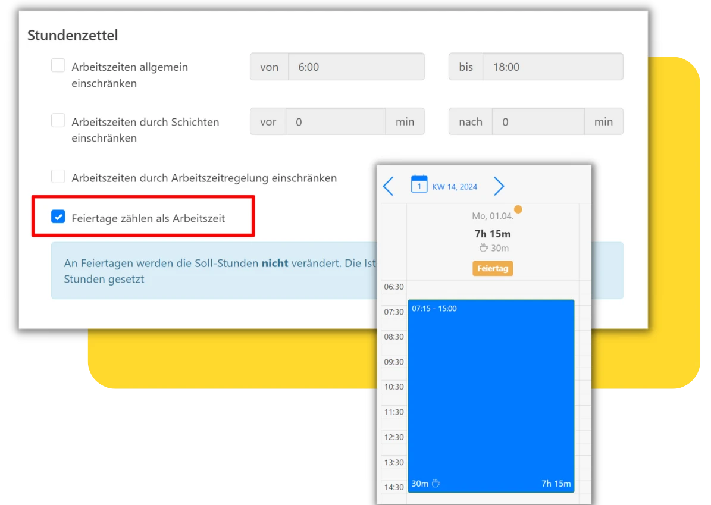The image size is (711, 505).
Task: Click the coffee cup break icon under 7h 15m
Action: pos(484,248)
